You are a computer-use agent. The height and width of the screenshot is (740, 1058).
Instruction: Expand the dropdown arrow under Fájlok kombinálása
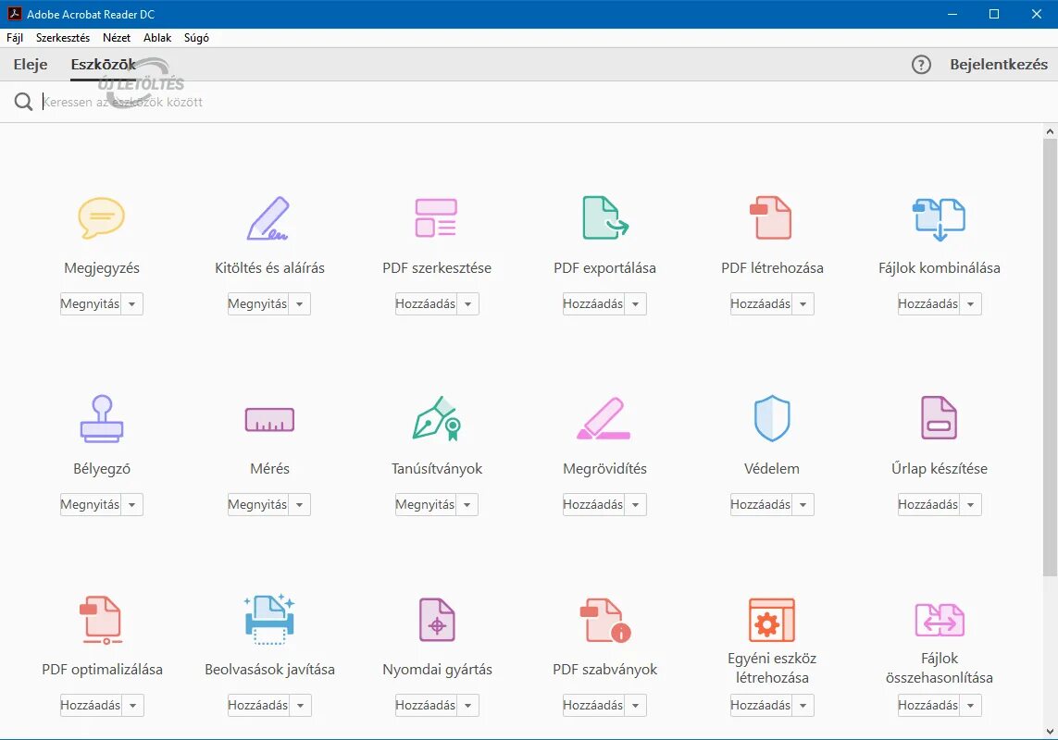point(971,304)
